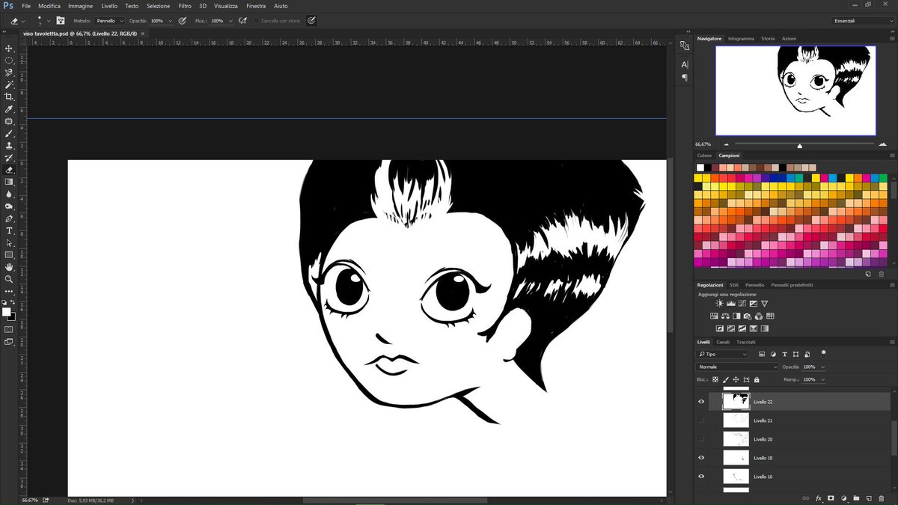Hide Livello 22 layer
Screen dimensions: 898x505
pos(701,402)
